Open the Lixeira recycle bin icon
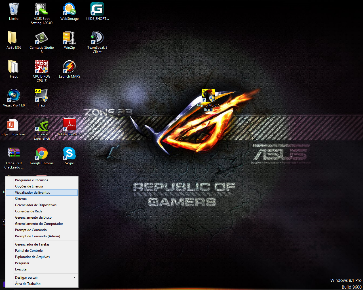 click(14, 9)
